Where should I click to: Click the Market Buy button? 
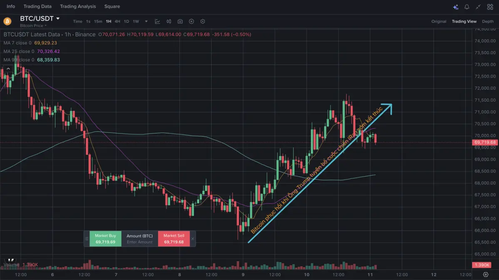[x=105, y=238]
